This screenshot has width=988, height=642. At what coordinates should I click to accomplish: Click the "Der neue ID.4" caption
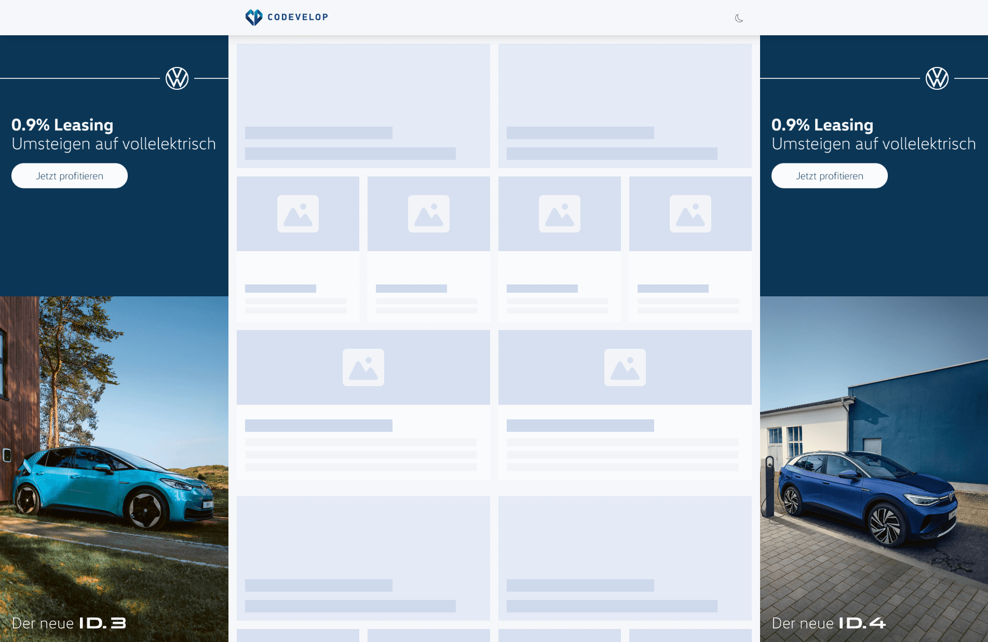click(829, 623)
